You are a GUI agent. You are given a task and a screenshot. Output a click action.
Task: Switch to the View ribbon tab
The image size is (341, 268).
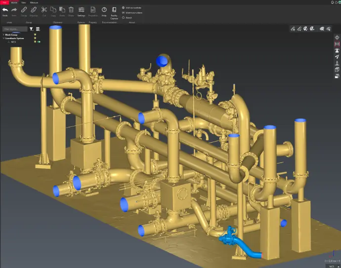pos(23,2)
